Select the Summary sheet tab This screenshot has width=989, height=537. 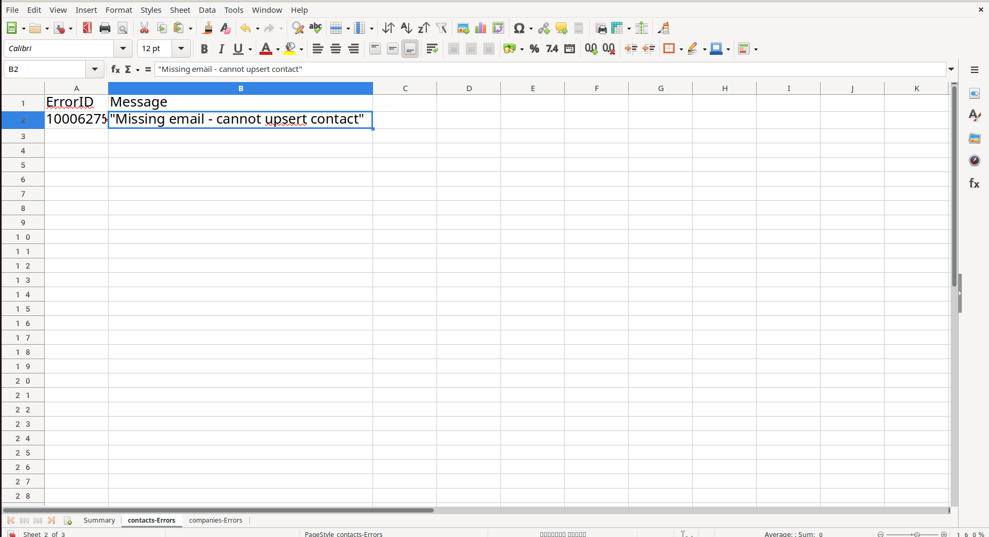(99, 520)
